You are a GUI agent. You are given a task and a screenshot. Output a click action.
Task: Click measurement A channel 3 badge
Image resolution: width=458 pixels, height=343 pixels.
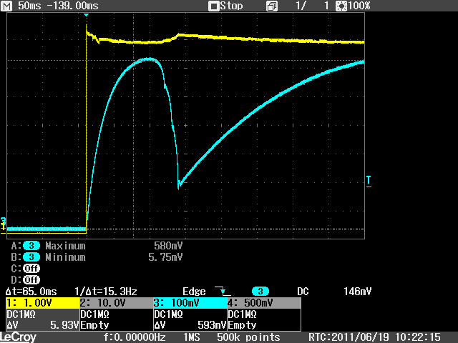coord(31,246)
